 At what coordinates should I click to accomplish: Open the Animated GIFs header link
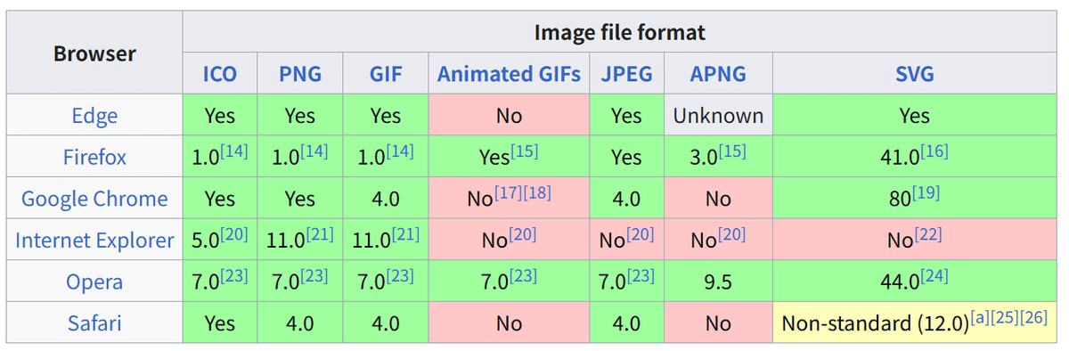click(x=509, y=74)
